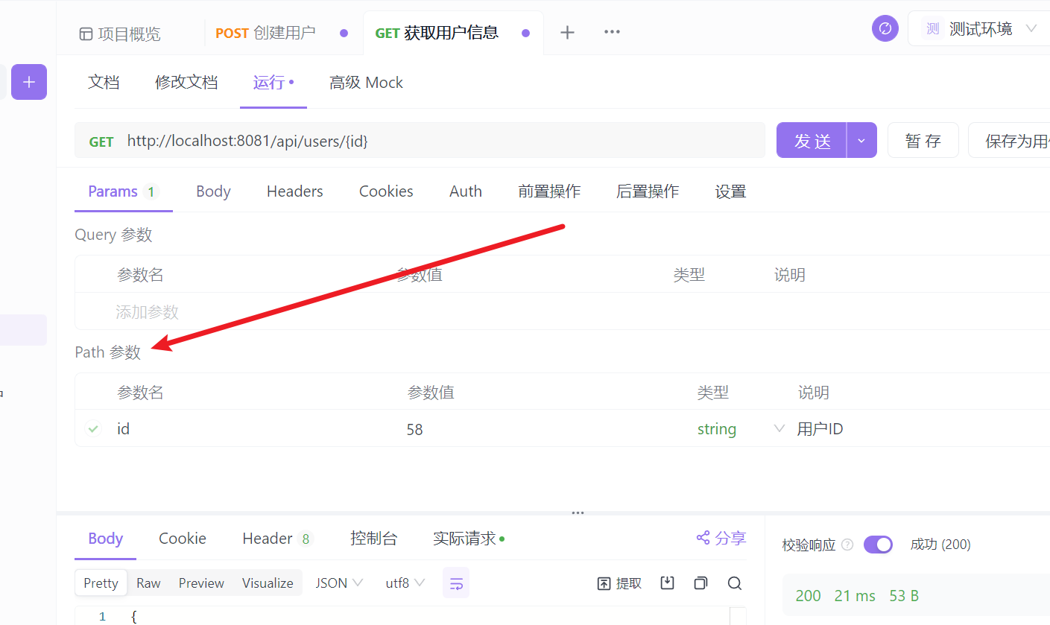Click the request URL input field
Viewport: 1050px width, 625px height.
(x=420, y=140)
